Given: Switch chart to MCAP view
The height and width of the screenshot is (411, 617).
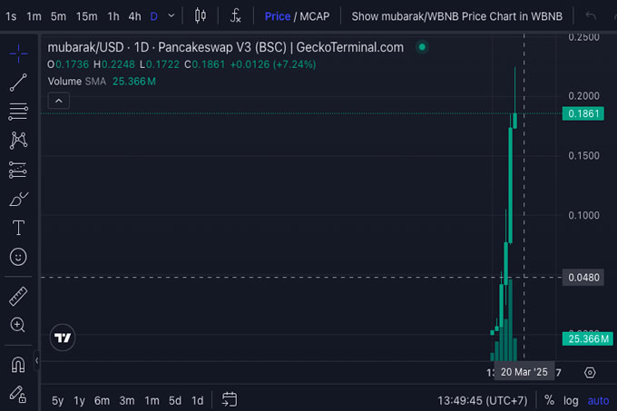Looking at the screenshot, I should tap(316, 16).
